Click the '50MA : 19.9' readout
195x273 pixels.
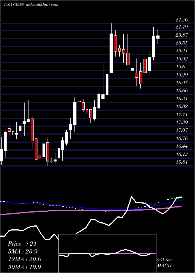[x=24, y=267]
